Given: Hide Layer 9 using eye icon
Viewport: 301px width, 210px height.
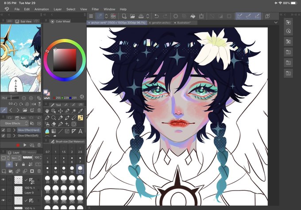Looking at the screenshot, I should pos(3,190).
